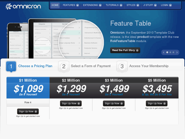Screen dimensions: 185x139
Task: Expand the STYLES dropdown arrow
Action: (x=138, y=5)
